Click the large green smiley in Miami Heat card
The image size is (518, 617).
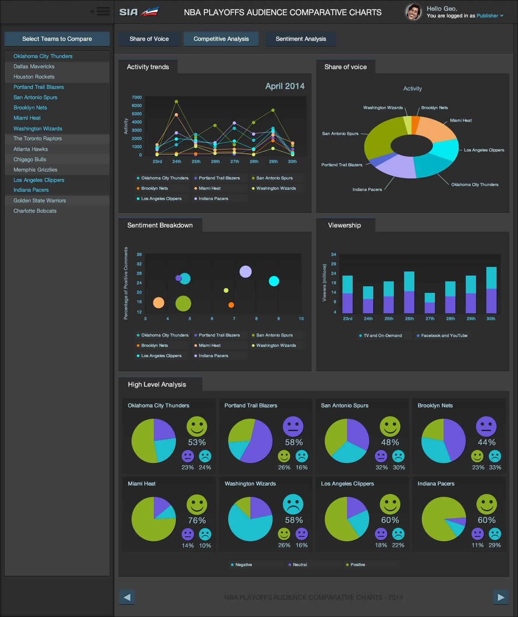pos(197,504)
